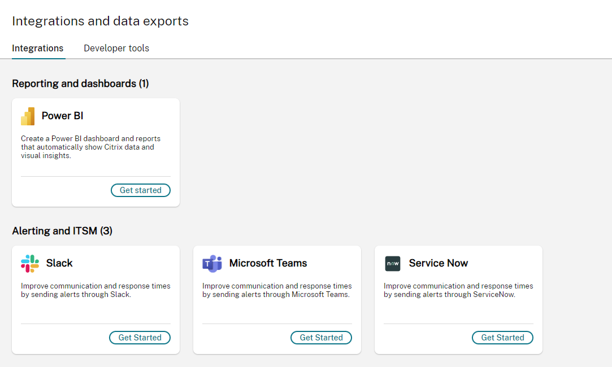
Task: Select the Integrations tab
Action: coord(38,48)
